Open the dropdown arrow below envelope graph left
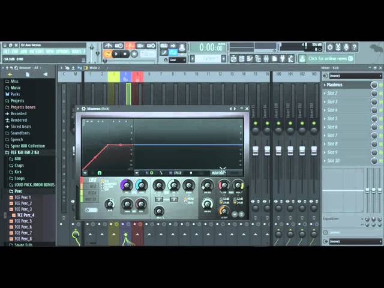Screen dimensions: 384x288 tap(85, 173)
